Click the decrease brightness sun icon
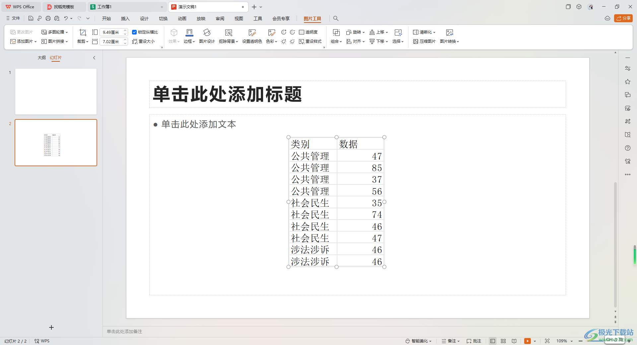 292,41
